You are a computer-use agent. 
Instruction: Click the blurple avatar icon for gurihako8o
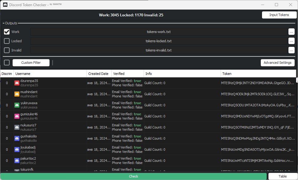17,138
